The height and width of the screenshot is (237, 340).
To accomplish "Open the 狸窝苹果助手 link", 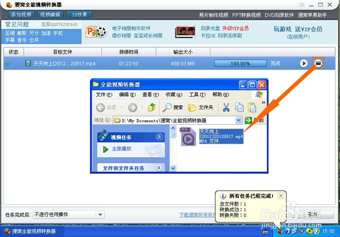I will [312, 15].
